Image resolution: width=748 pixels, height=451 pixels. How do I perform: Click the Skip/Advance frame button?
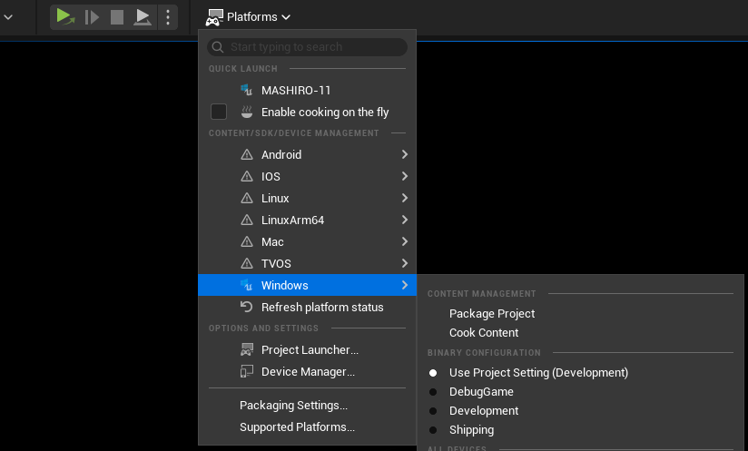(92, 17)
